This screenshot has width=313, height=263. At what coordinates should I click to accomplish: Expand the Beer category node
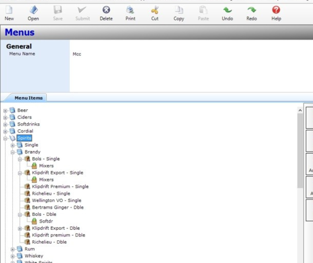coord(5,110)
